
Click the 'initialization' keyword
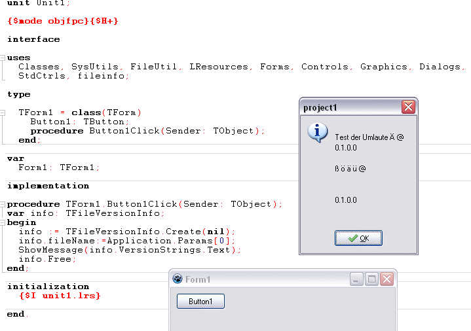[x=48, y=287]
